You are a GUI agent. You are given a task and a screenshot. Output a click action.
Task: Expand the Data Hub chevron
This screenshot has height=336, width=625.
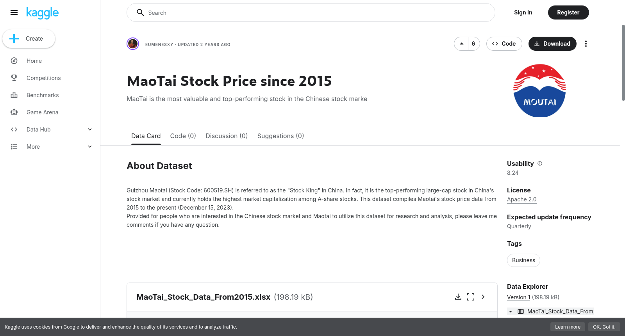[x=90, y=130]
